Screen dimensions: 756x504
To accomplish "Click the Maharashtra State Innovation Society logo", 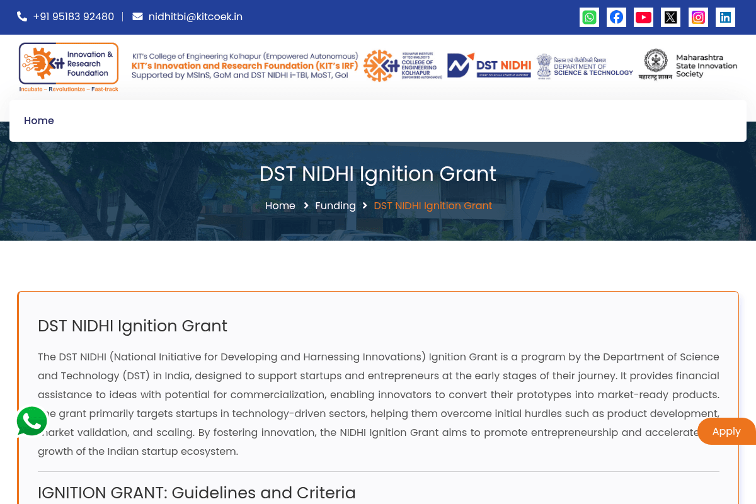I will [688, 65].
